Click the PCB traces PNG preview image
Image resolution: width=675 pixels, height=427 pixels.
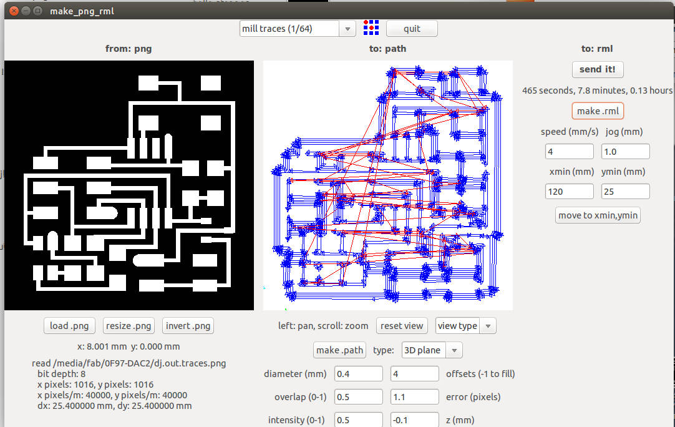coord(129,185)
